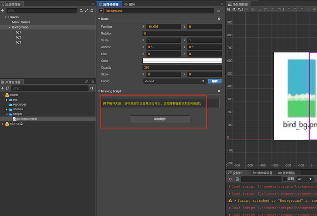Click Position X value field
The image size is (317, 216).
[x=164, y=27]
